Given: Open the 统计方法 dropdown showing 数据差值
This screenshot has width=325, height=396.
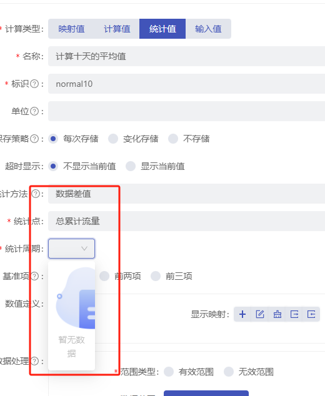Looking at the screenshot, I should coord(186,194).
